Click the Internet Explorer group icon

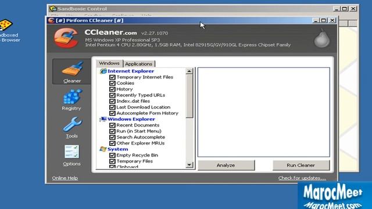pos(103,71)
